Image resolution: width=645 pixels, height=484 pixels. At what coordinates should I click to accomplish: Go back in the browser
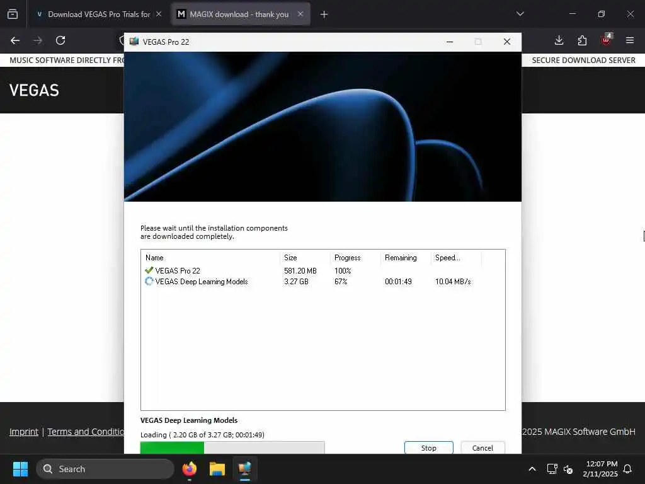tap(15, 40)
